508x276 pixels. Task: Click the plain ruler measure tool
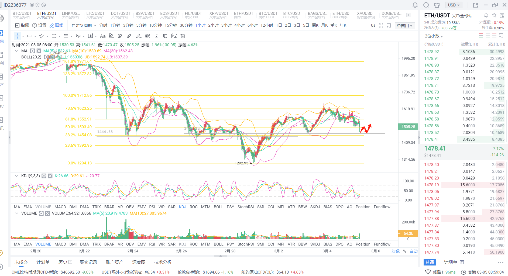pos(129,36)
